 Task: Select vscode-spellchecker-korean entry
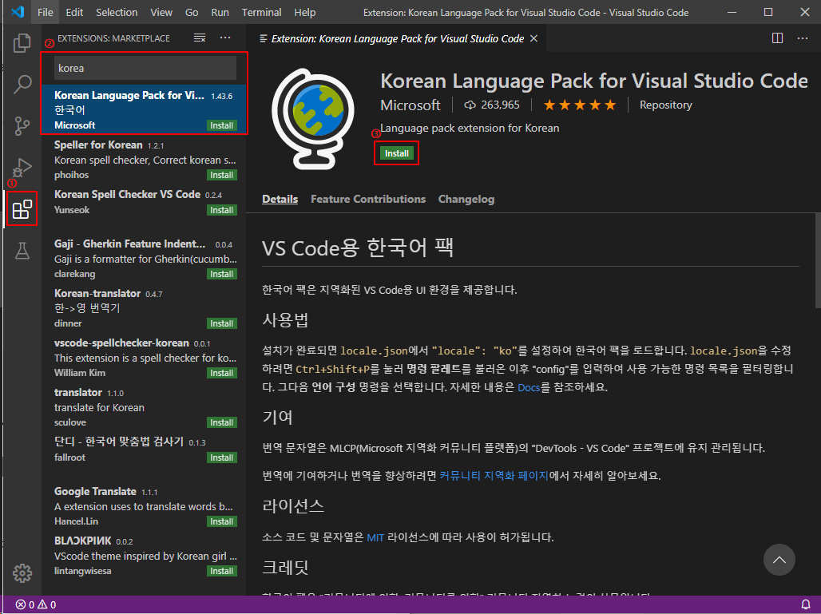(x=144, y=358)
